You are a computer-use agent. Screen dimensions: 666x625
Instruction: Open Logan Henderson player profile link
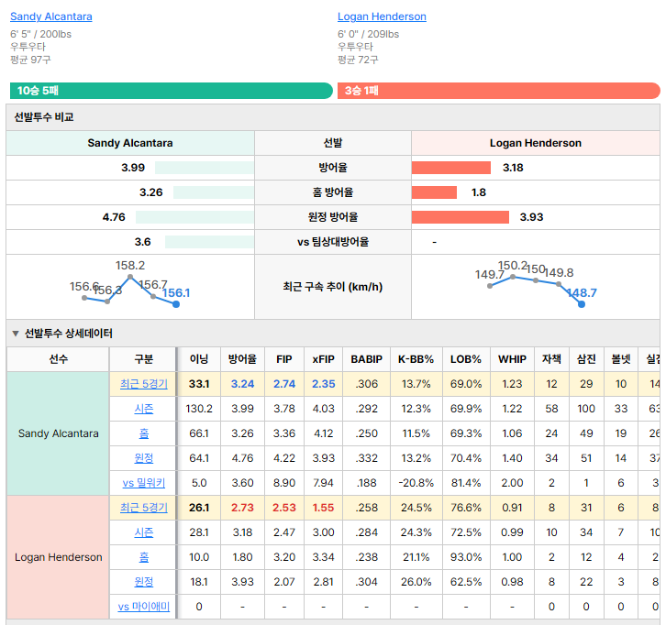tap(382, 16)
